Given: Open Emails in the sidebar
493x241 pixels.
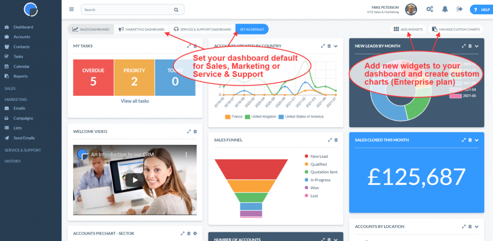Looking at the screenshot, I should coord(19,108).
